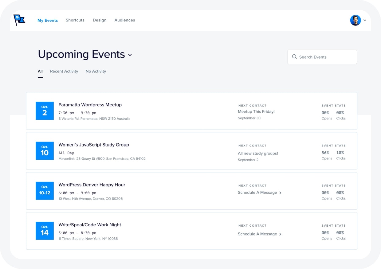
Task: Click the 10% Clicks stat
Action: click(x=341, y=155)
